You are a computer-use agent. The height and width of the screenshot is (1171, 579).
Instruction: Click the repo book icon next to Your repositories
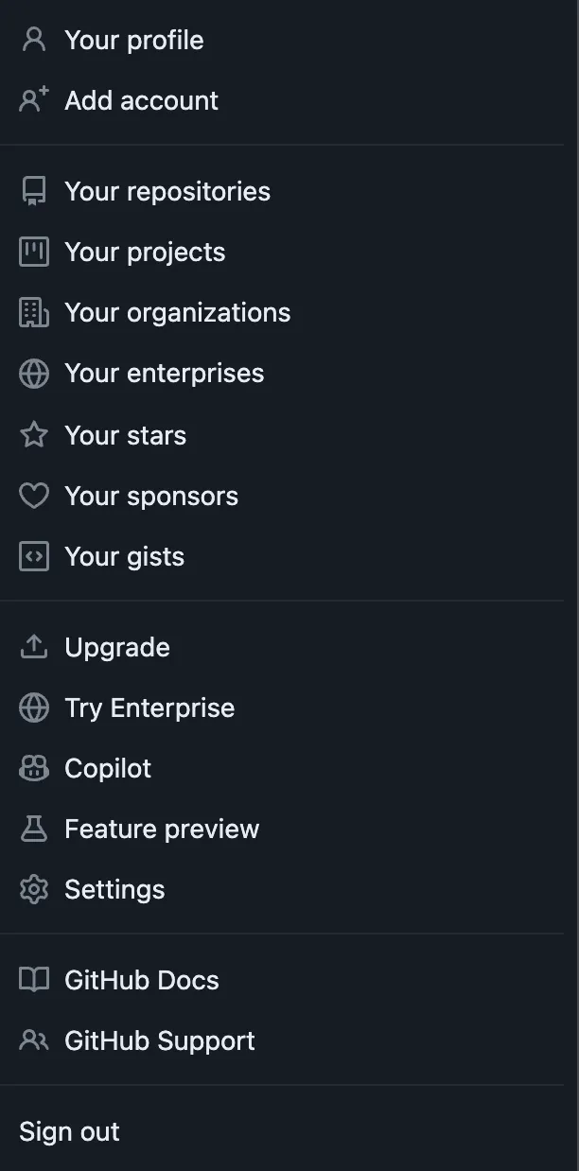34,191
